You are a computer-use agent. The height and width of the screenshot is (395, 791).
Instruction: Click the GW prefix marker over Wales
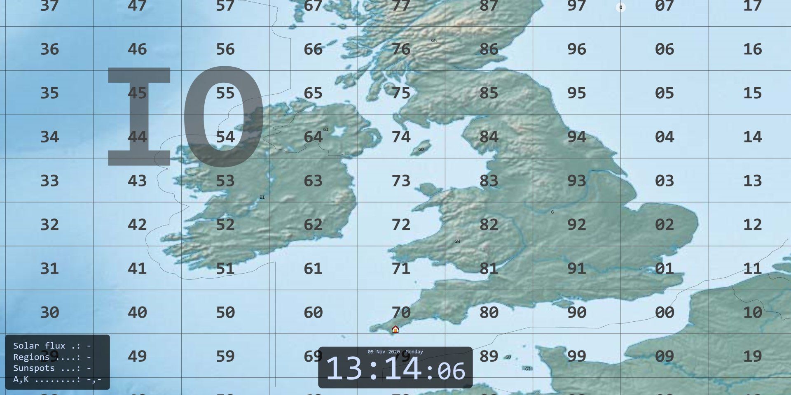[456, 242]
